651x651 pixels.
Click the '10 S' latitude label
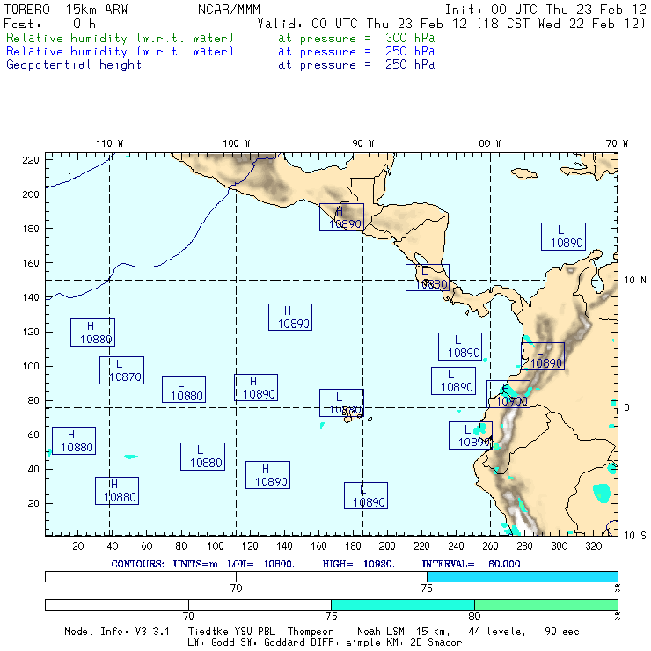635,536
